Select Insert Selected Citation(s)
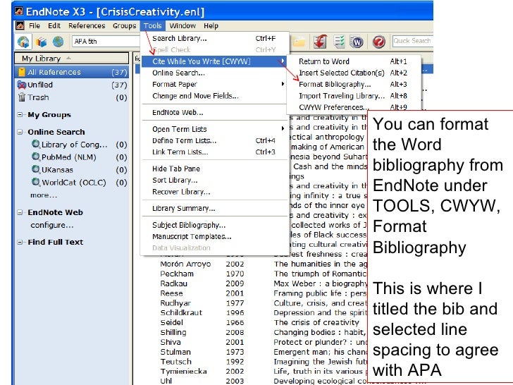Viewport: 513px width, 385px height. coord(354,73)
